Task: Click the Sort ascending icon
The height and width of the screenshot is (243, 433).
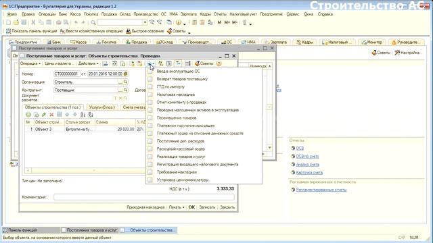Action: coord(83,115)
